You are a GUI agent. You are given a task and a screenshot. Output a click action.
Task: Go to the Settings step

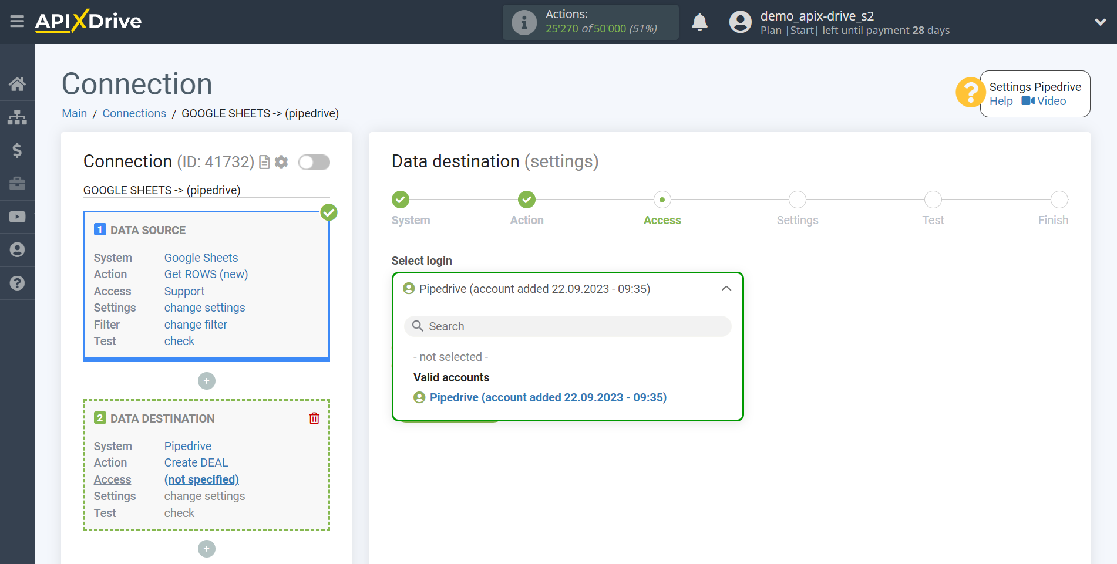tap(798, 200)
